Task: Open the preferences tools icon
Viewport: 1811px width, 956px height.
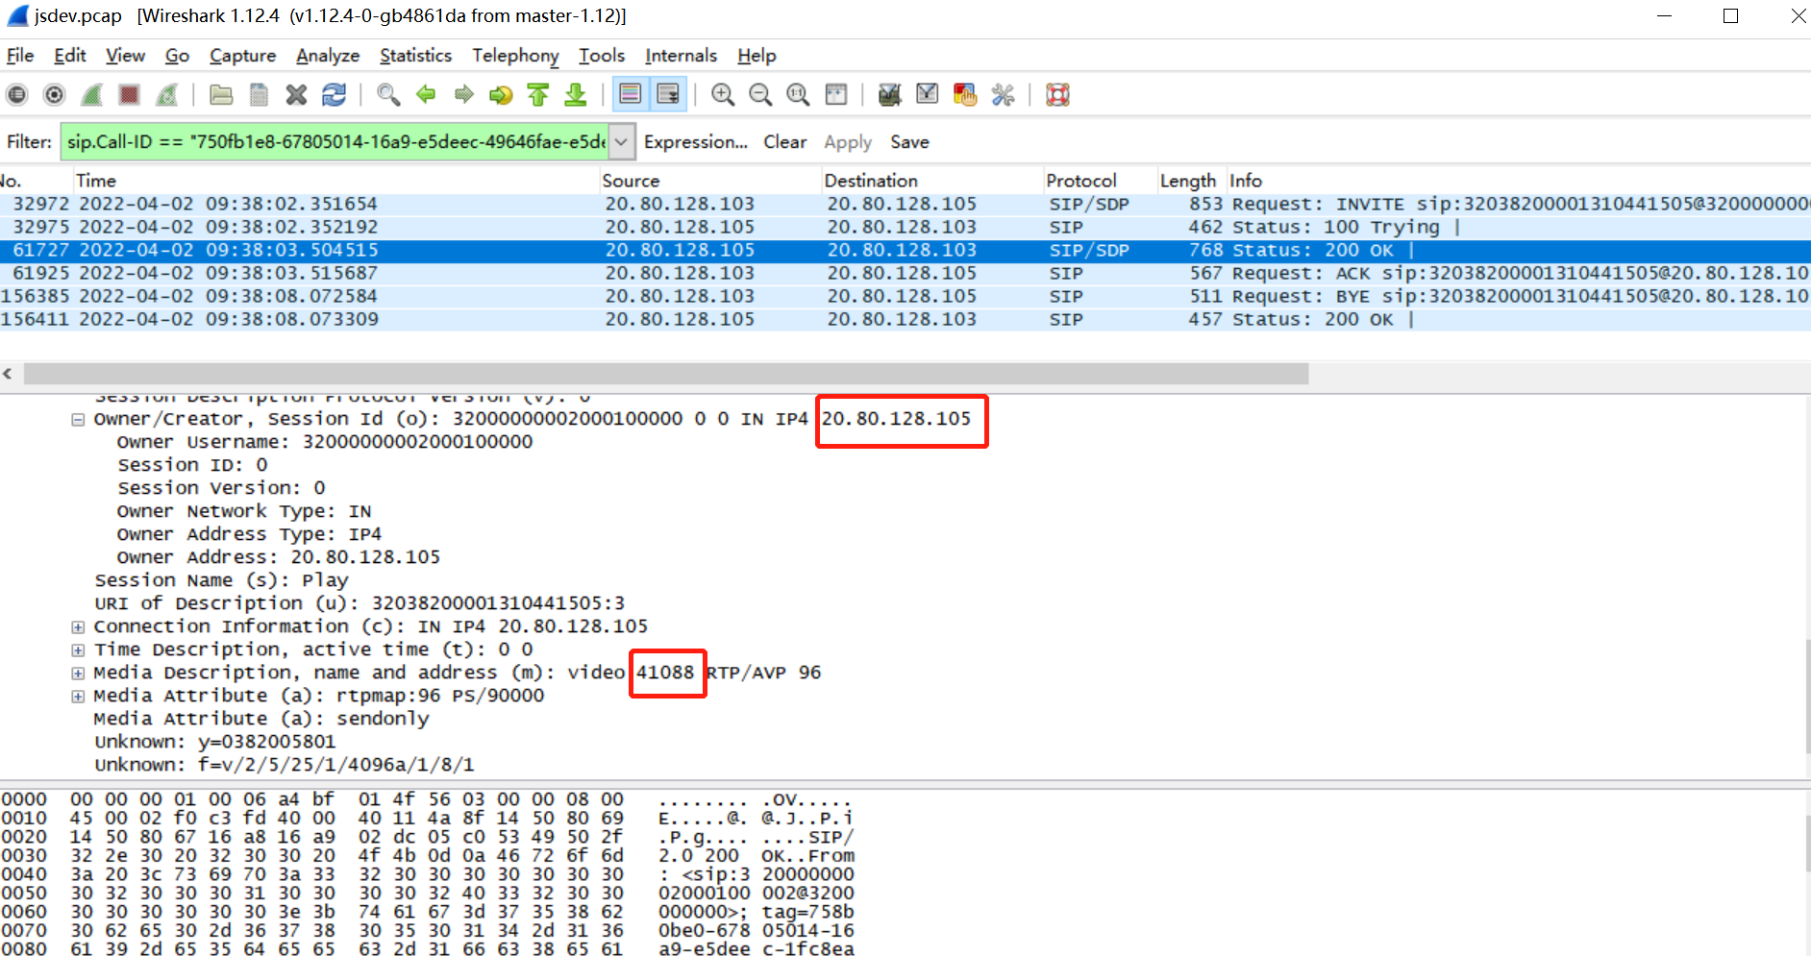Action: tap(1003, 94)
